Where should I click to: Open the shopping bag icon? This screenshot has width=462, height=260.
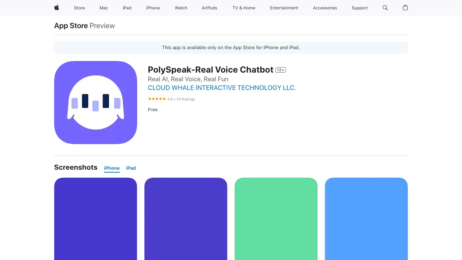tap(405, 8)
